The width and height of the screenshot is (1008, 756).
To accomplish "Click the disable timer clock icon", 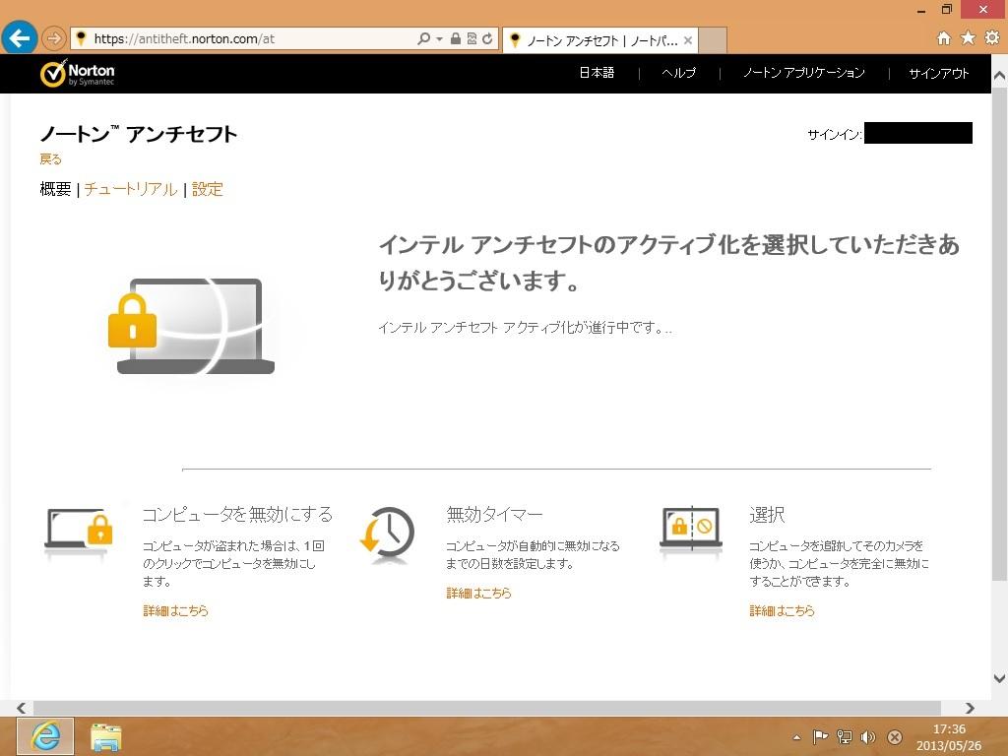I will [x=388, y=535].
